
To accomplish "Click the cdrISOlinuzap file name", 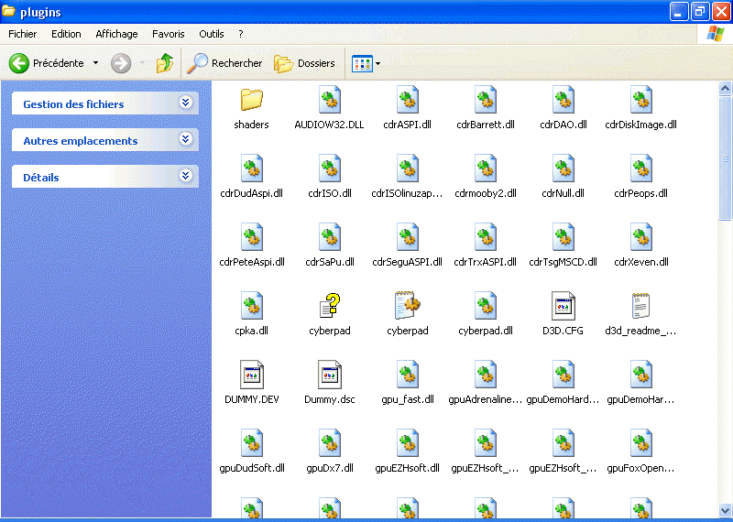I will pos(407,193).
